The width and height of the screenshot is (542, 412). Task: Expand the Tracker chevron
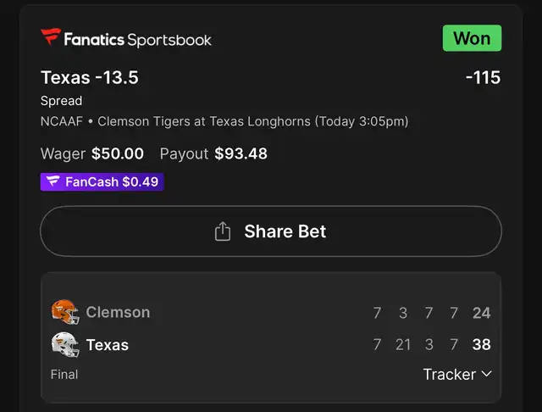coord(486,374)
